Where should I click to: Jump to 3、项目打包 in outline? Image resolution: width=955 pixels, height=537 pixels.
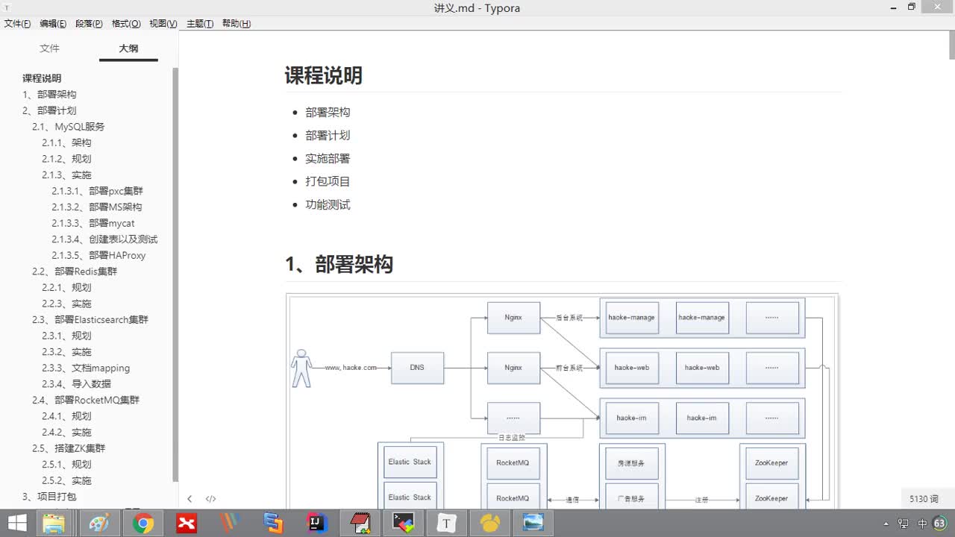(49, 497)
